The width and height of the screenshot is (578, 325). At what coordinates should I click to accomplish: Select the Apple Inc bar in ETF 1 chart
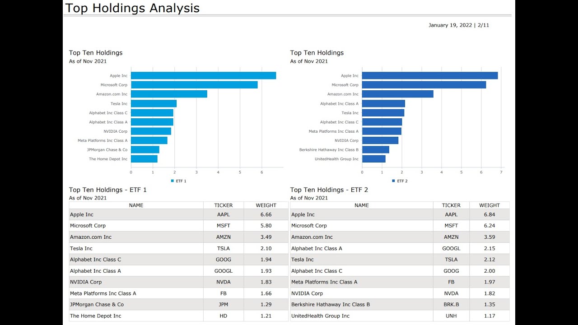203,76
